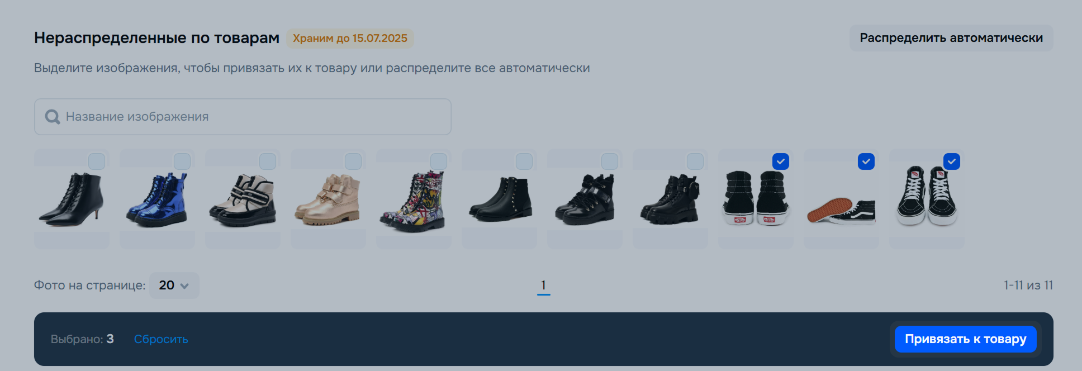Tick checkbox on blue metallic boot image
This screenshot has width=1082, height=371.
[182, 161]
